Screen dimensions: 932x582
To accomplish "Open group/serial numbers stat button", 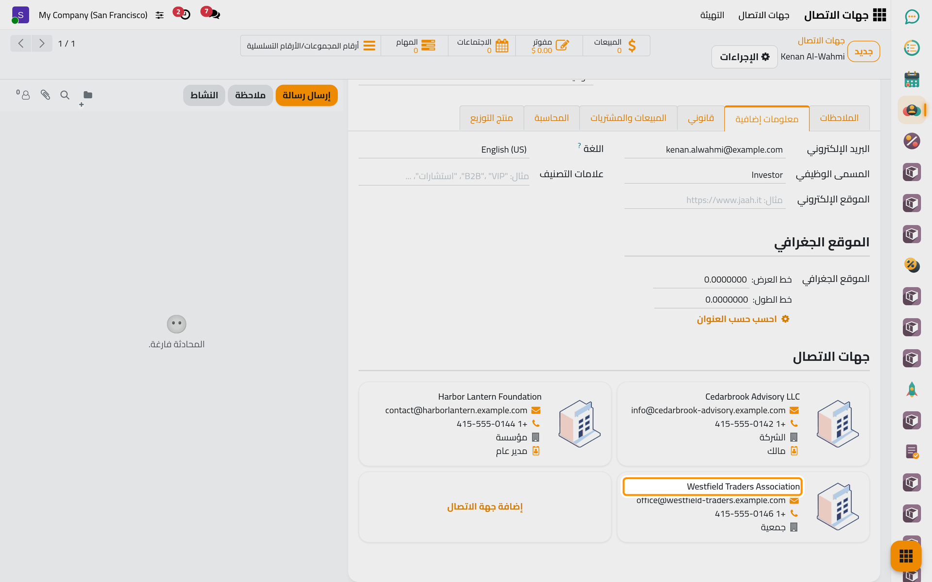I will 311,46.
